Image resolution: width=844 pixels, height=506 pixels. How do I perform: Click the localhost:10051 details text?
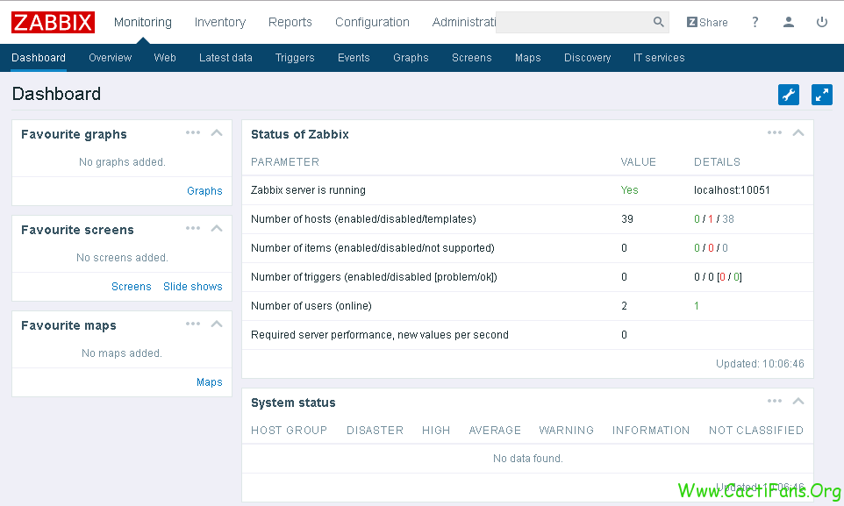coord(732,190)
